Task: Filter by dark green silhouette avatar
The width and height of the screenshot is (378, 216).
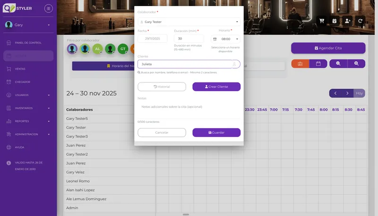Action: (110, 49)
